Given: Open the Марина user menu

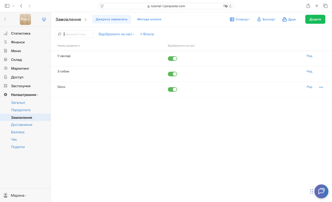Looking at the screenshot, I should pos(15,195).
